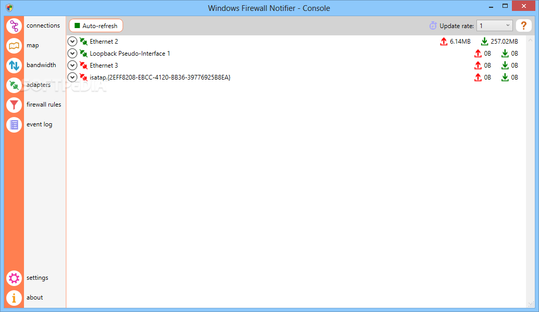Screen dimensions: 539x312
Task: Click the 257.02MB download value
Action: (504, 42)
